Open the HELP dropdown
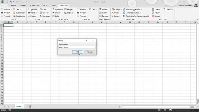This screenshot has height=112, width=199. [x=156, y=13]
